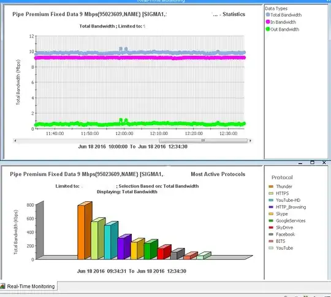This screenshot has width=331, height=297.
Task: Click the BITS protocol legend entry
Action: click(x=276, y=241)
